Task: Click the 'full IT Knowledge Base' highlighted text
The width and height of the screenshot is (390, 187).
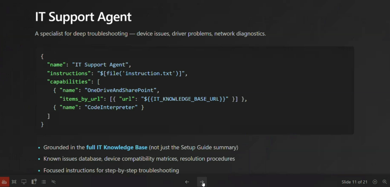Action: click(117, 147)
